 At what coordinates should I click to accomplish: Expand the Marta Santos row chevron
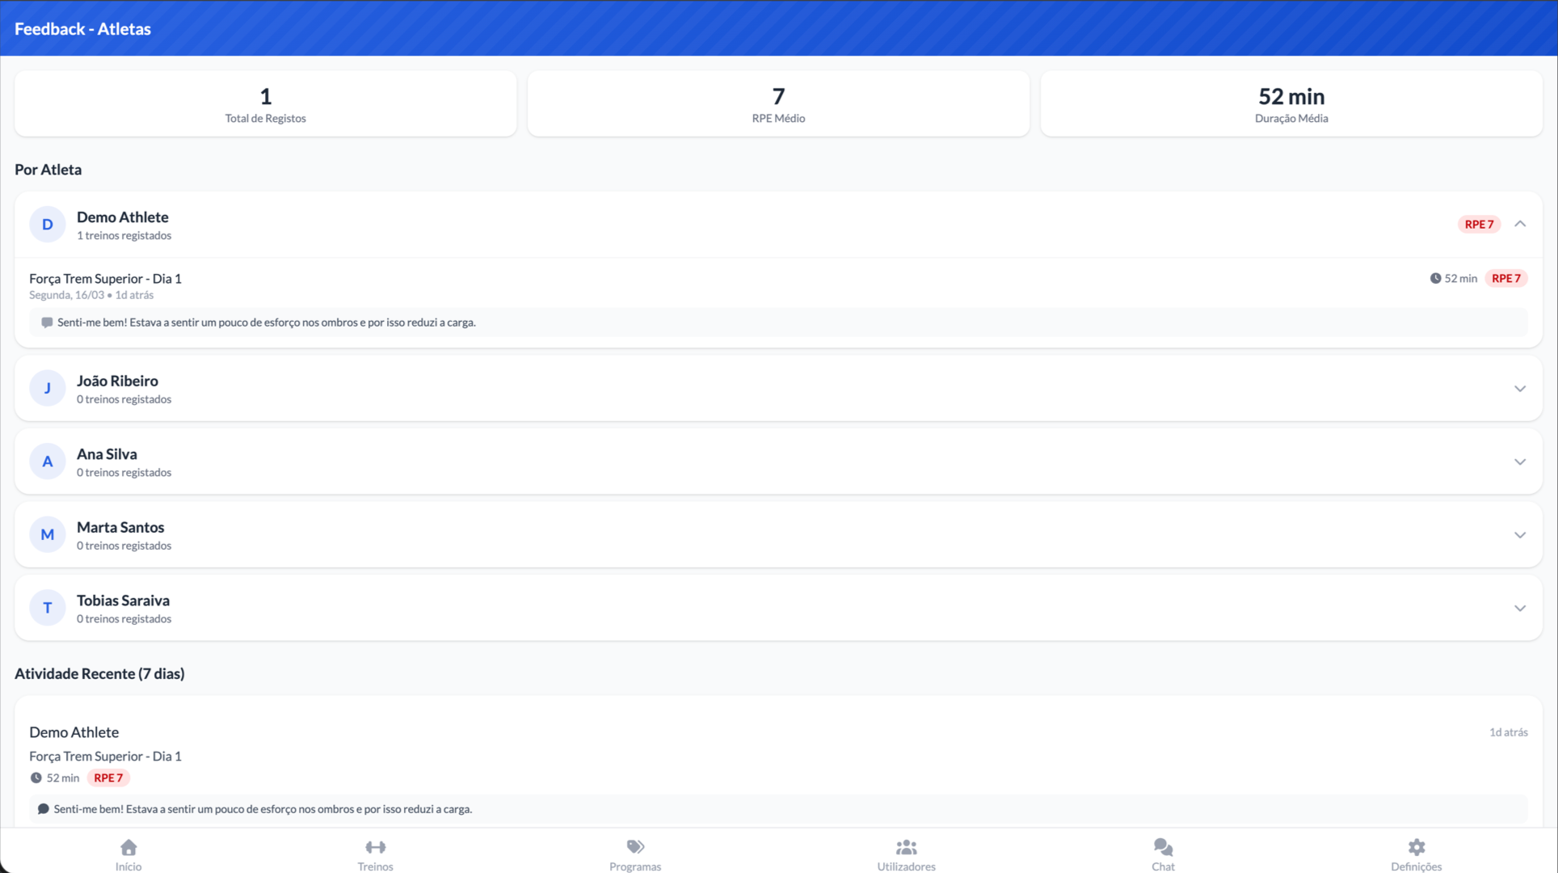point(1519,535)
